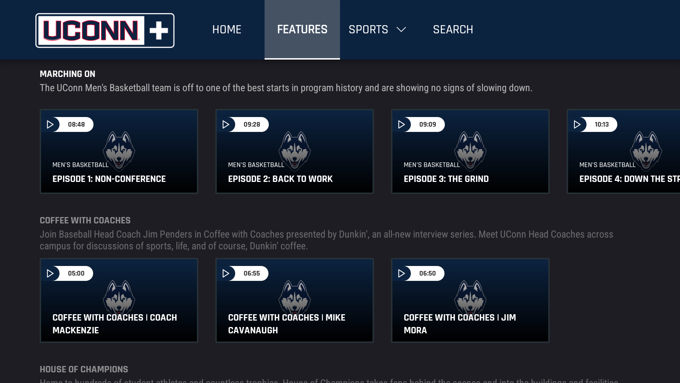The height and width of the screenshot is (383, 680).
Task: Click the play icon on Mike Cavanaugh's coffee episode
Action: tap(226, 273)
